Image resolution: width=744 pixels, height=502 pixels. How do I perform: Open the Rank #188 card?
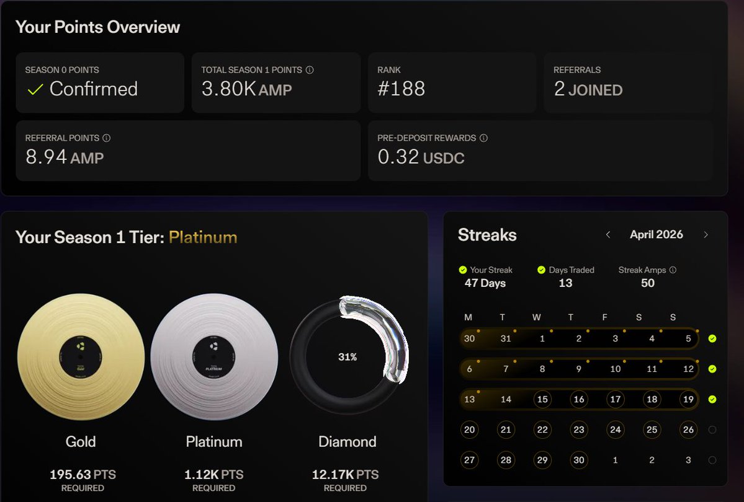[452, 82]
